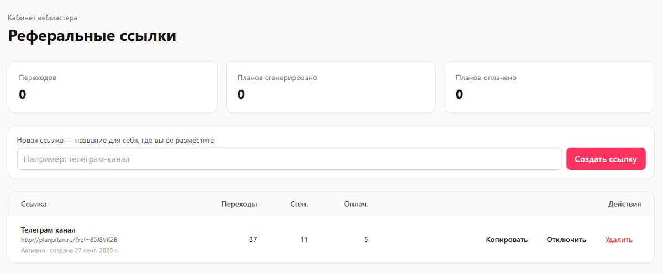Disable the Телеграм канал link via 'Отключить'

[x=566, y=239]
